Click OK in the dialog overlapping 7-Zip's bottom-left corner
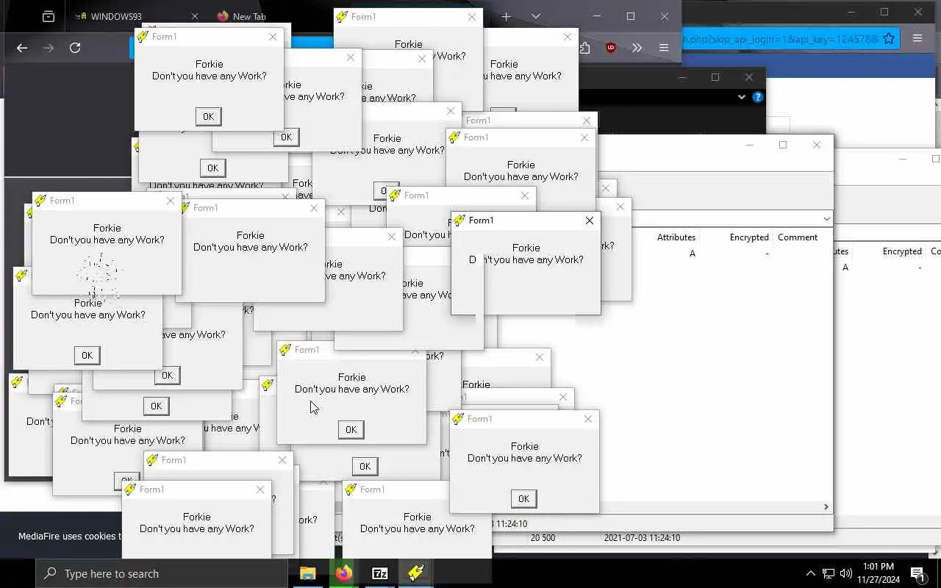This screenshot has width=941, height=588. click(x=523, y=498)
